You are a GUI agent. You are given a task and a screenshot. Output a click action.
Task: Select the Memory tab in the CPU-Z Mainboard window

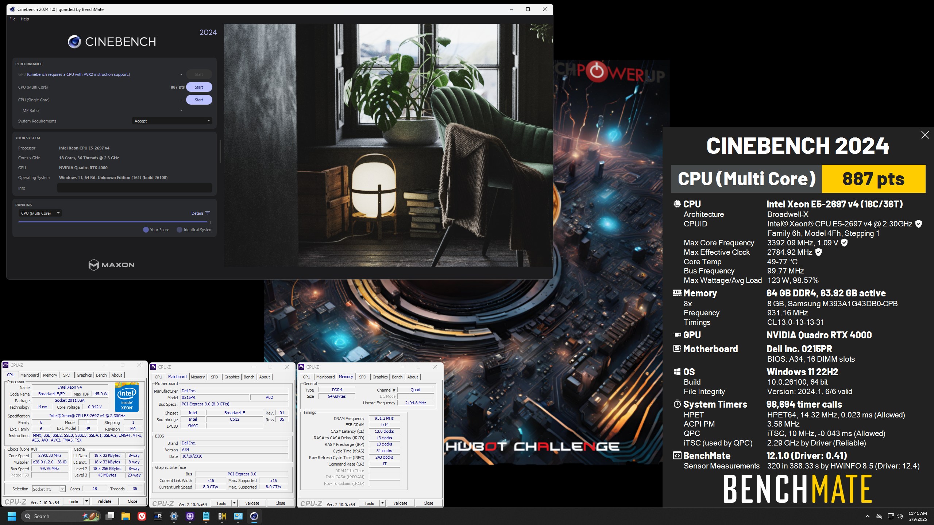point(198,377)
